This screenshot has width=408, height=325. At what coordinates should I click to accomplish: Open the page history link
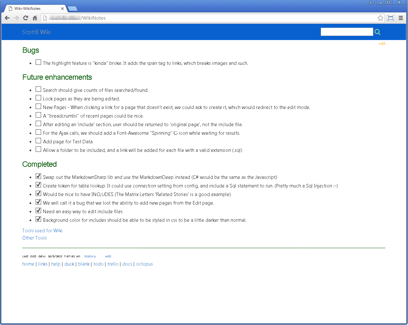click(90, 256)
